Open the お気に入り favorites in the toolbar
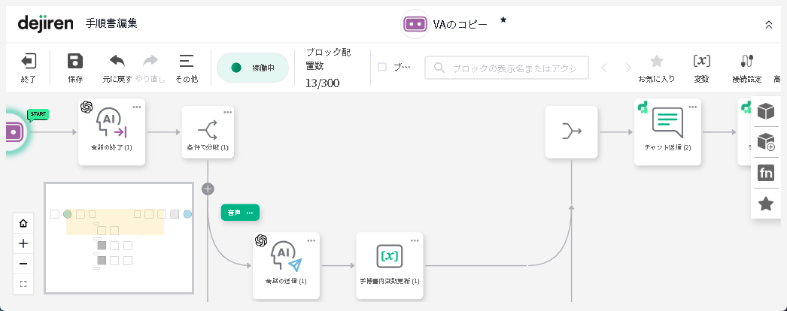Viewport: 787px width, 311px height. click(x=656, y=62)
